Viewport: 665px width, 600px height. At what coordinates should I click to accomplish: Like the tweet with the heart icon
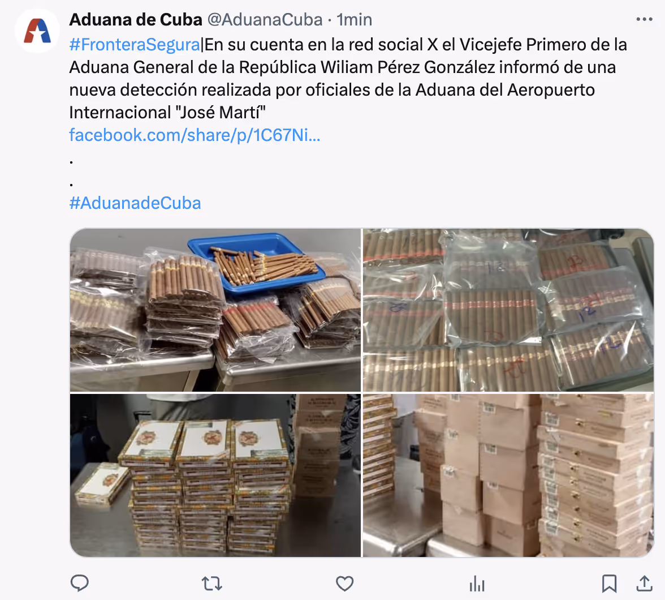pyautogui.click(x=344, y=584)
